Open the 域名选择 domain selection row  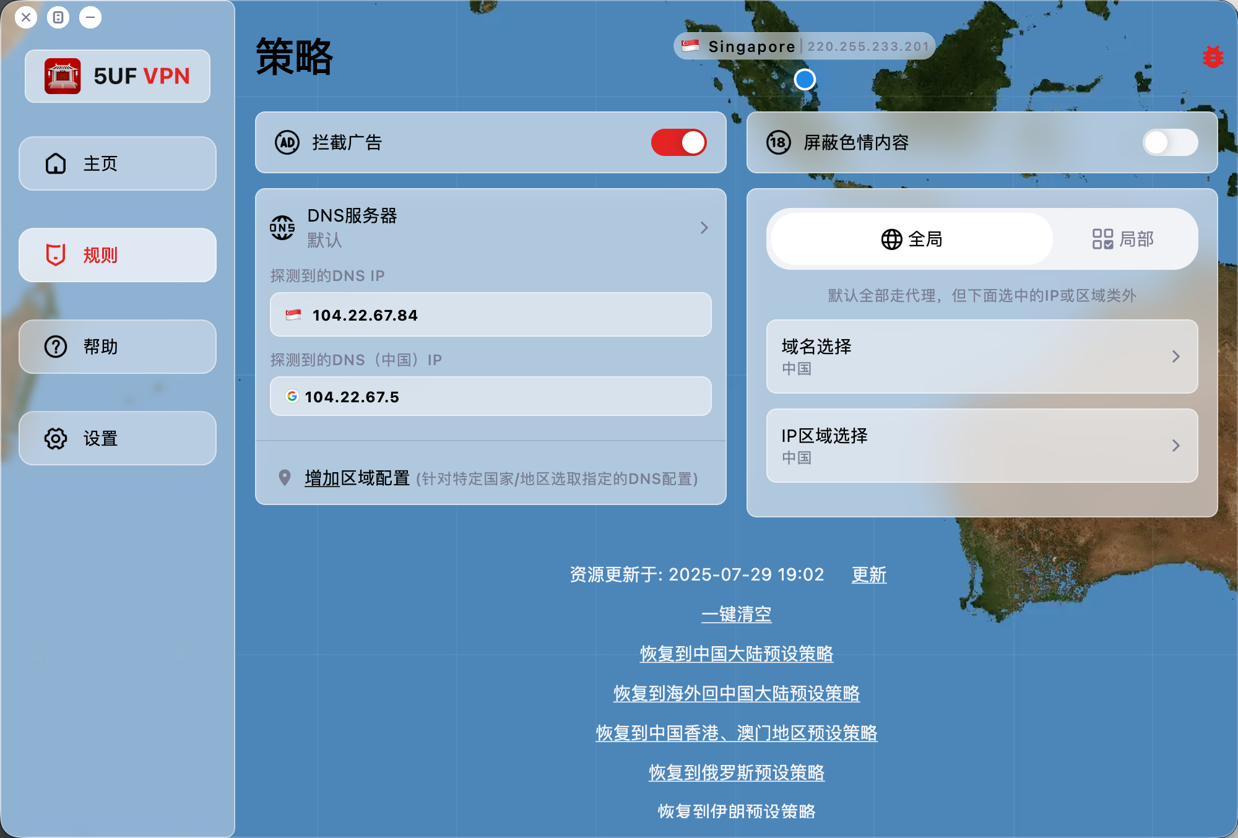(x=982, y=356)
